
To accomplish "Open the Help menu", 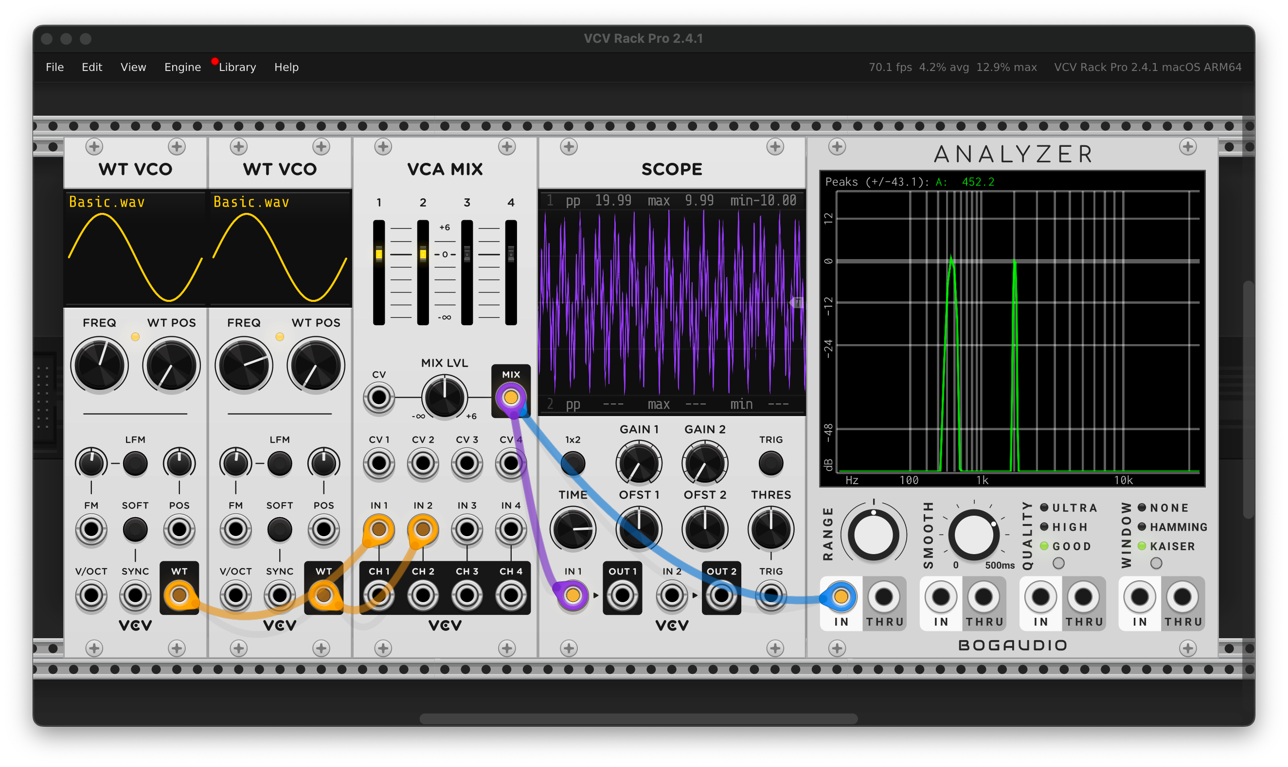I will tap(286, 67).
